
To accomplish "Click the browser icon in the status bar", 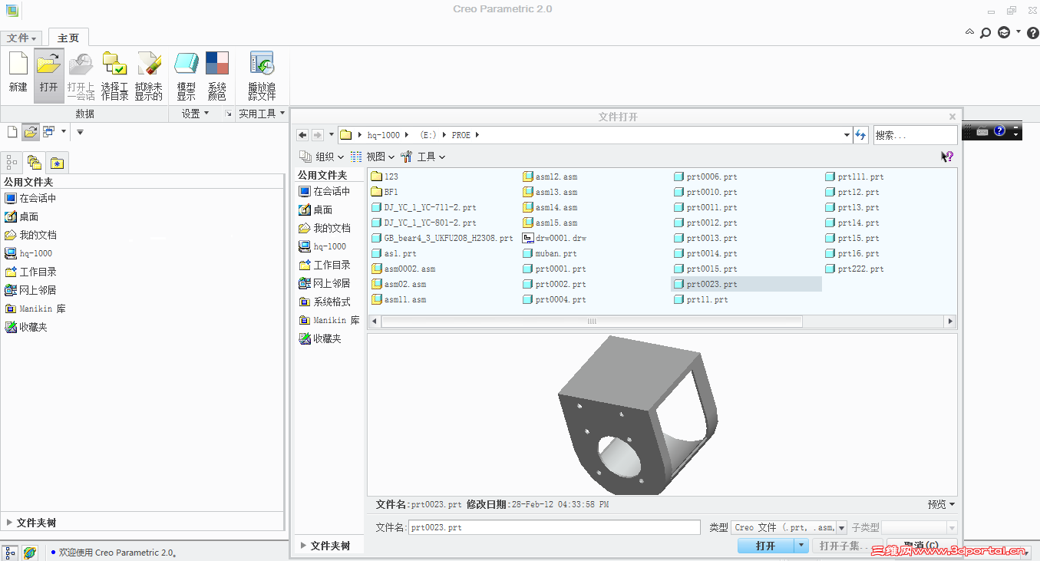I will [29, 553].
